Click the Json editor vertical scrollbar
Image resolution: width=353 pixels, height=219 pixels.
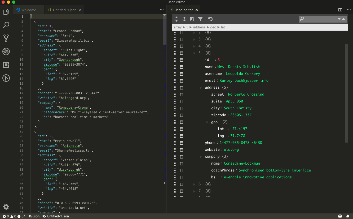tap(346, 93)
